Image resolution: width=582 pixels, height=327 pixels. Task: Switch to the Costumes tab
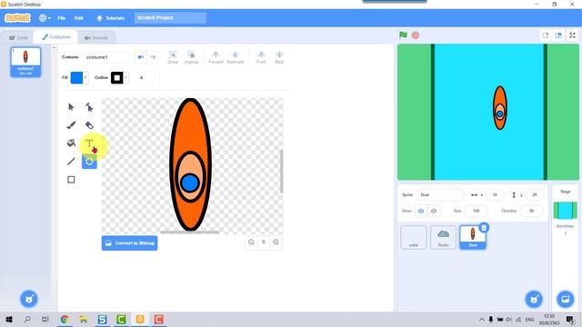[x=55, y=37]
